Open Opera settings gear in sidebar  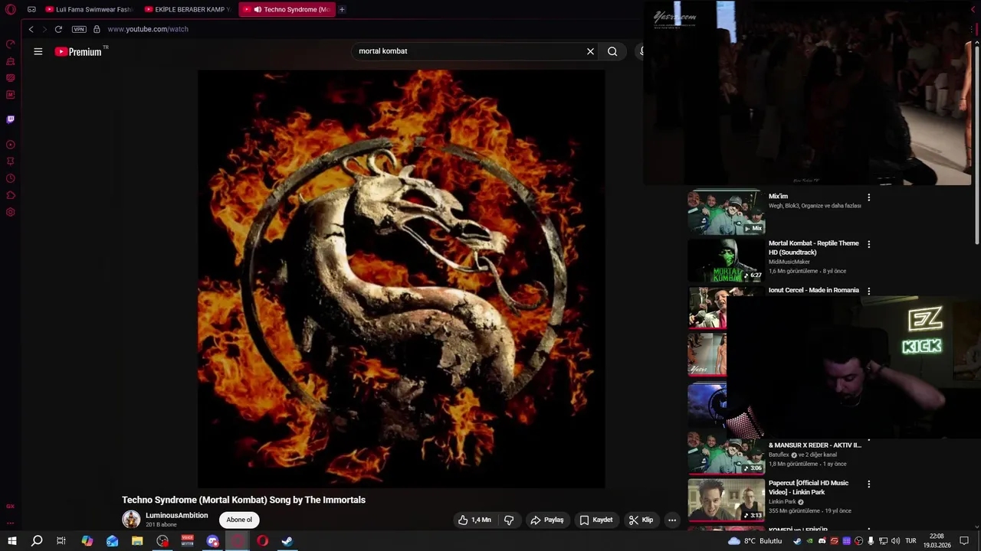click(x=11, y=212)
